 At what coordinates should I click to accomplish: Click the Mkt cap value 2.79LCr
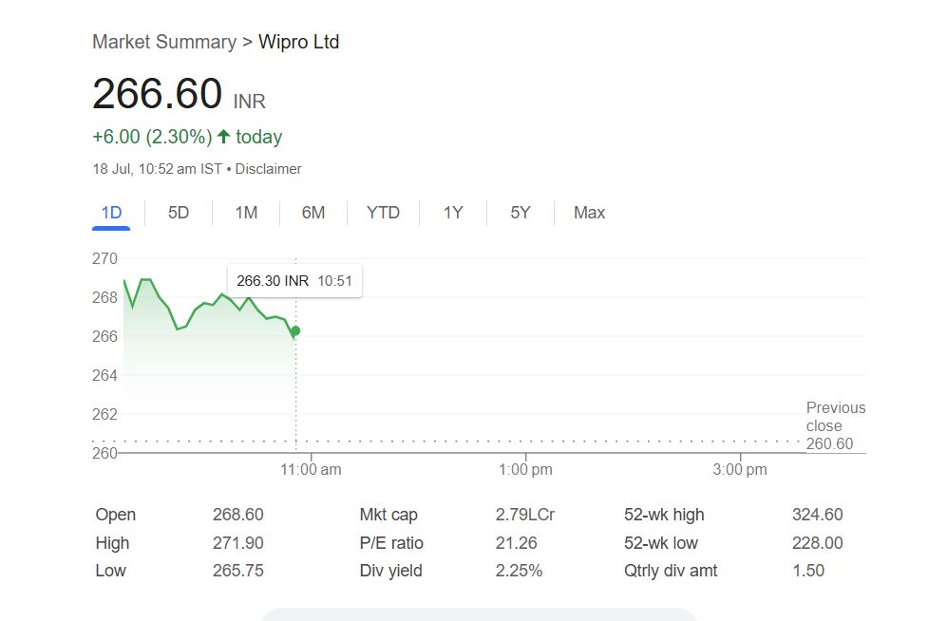525,515
